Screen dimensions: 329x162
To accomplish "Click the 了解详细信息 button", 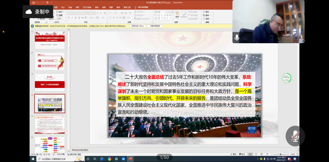I will pos(155,26).
